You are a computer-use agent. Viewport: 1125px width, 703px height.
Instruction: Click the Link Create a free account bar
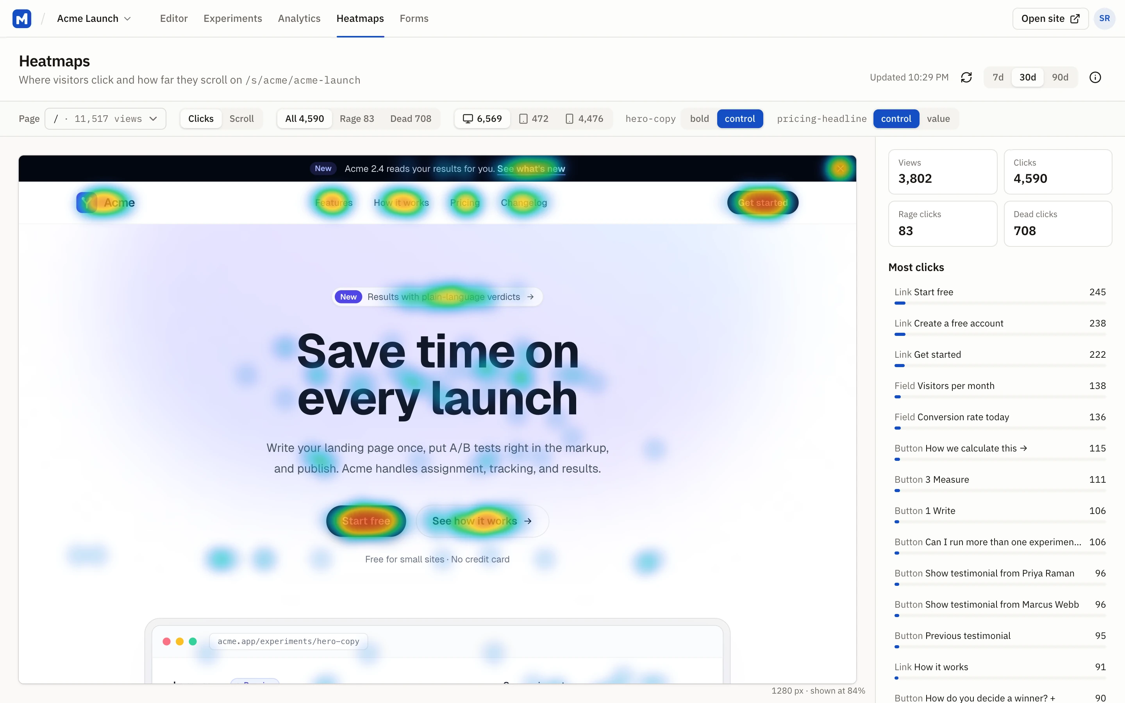tap(1000, 334)
